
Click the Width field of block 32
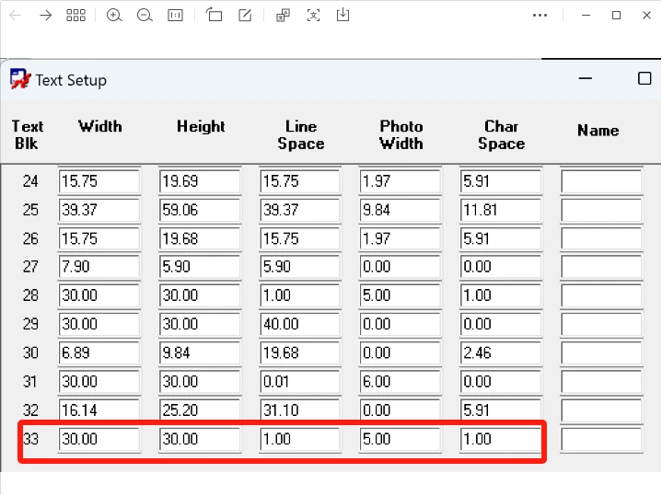tap(99, 410)
